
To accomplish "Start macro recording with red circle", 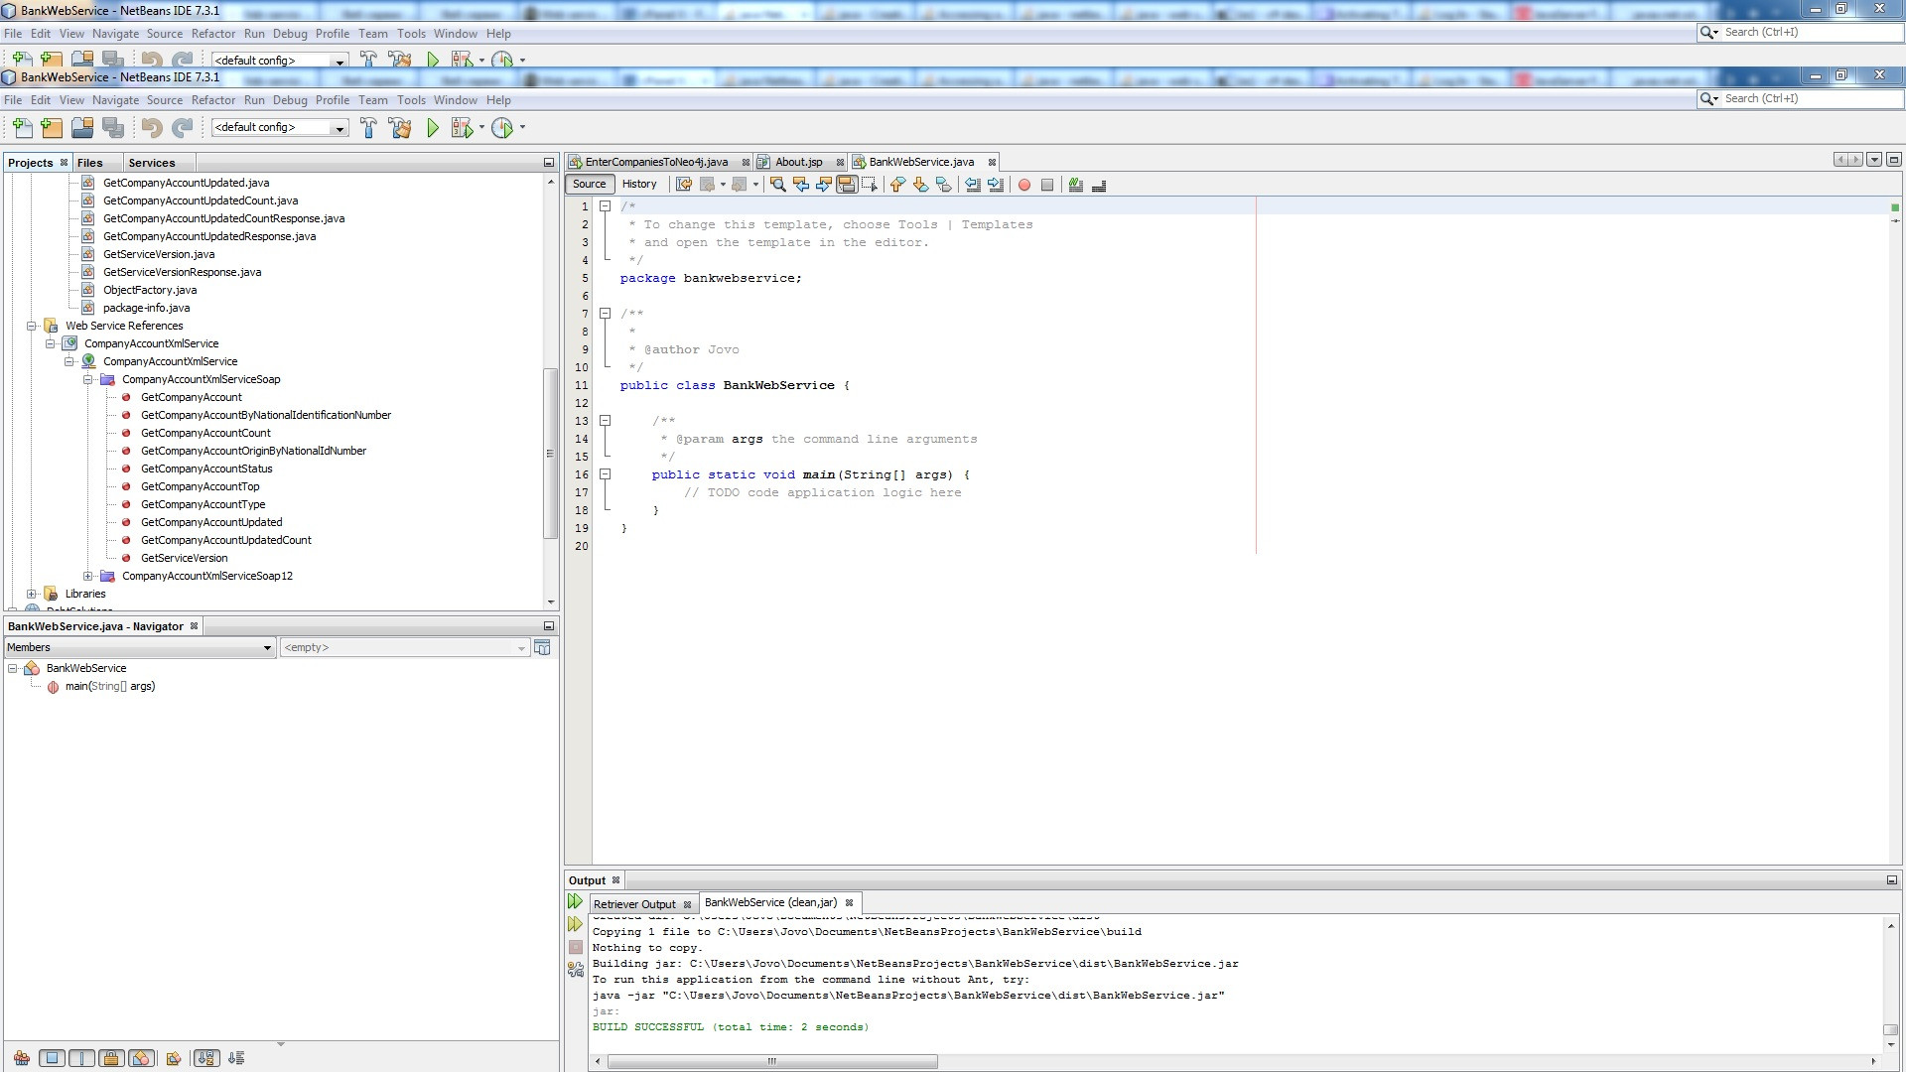I will 1024,185.
